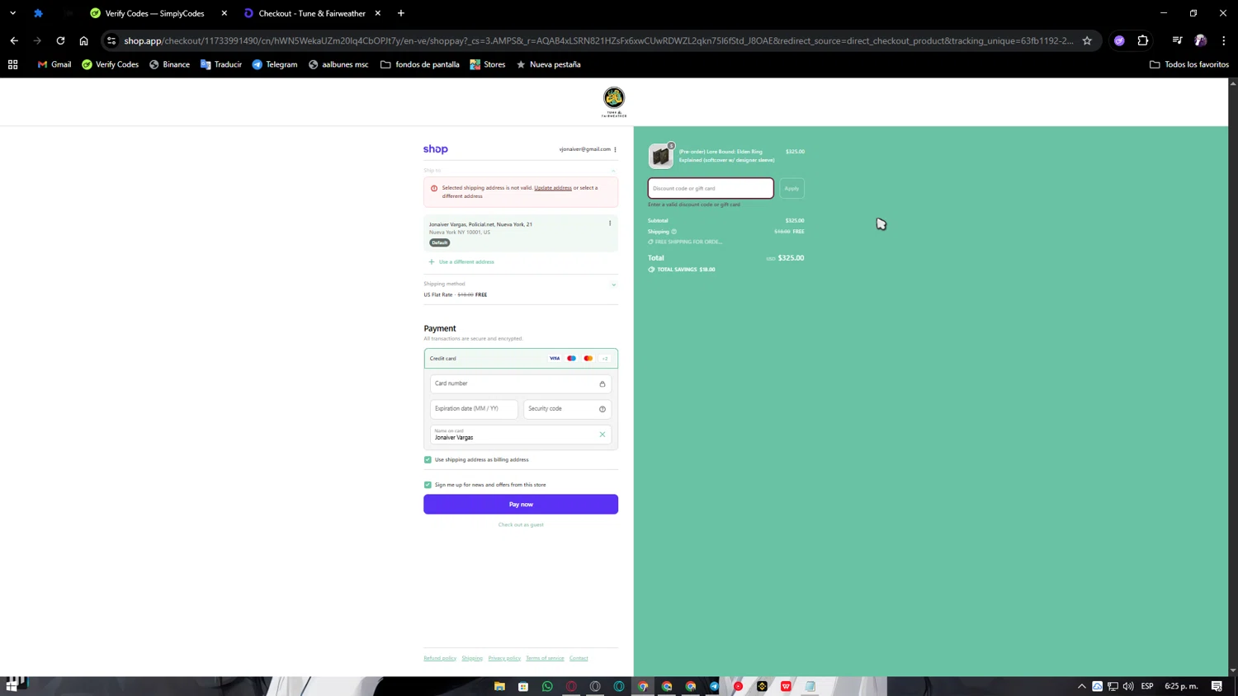Screen dimensions: 1238x696
Task: Click the security code help icon
Action: 602,409
